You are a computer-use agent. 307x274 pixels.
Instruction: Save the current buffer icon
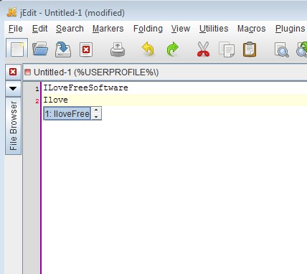point(63,49)
